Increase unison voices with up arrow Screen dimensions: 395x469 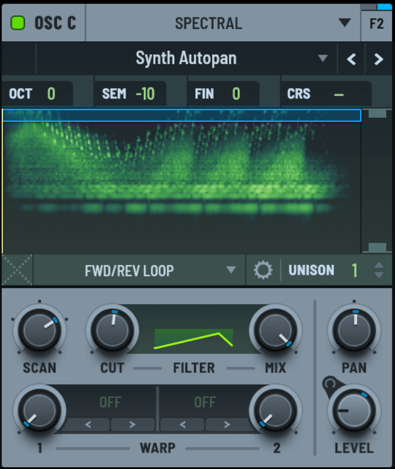[x=379, y=265]
